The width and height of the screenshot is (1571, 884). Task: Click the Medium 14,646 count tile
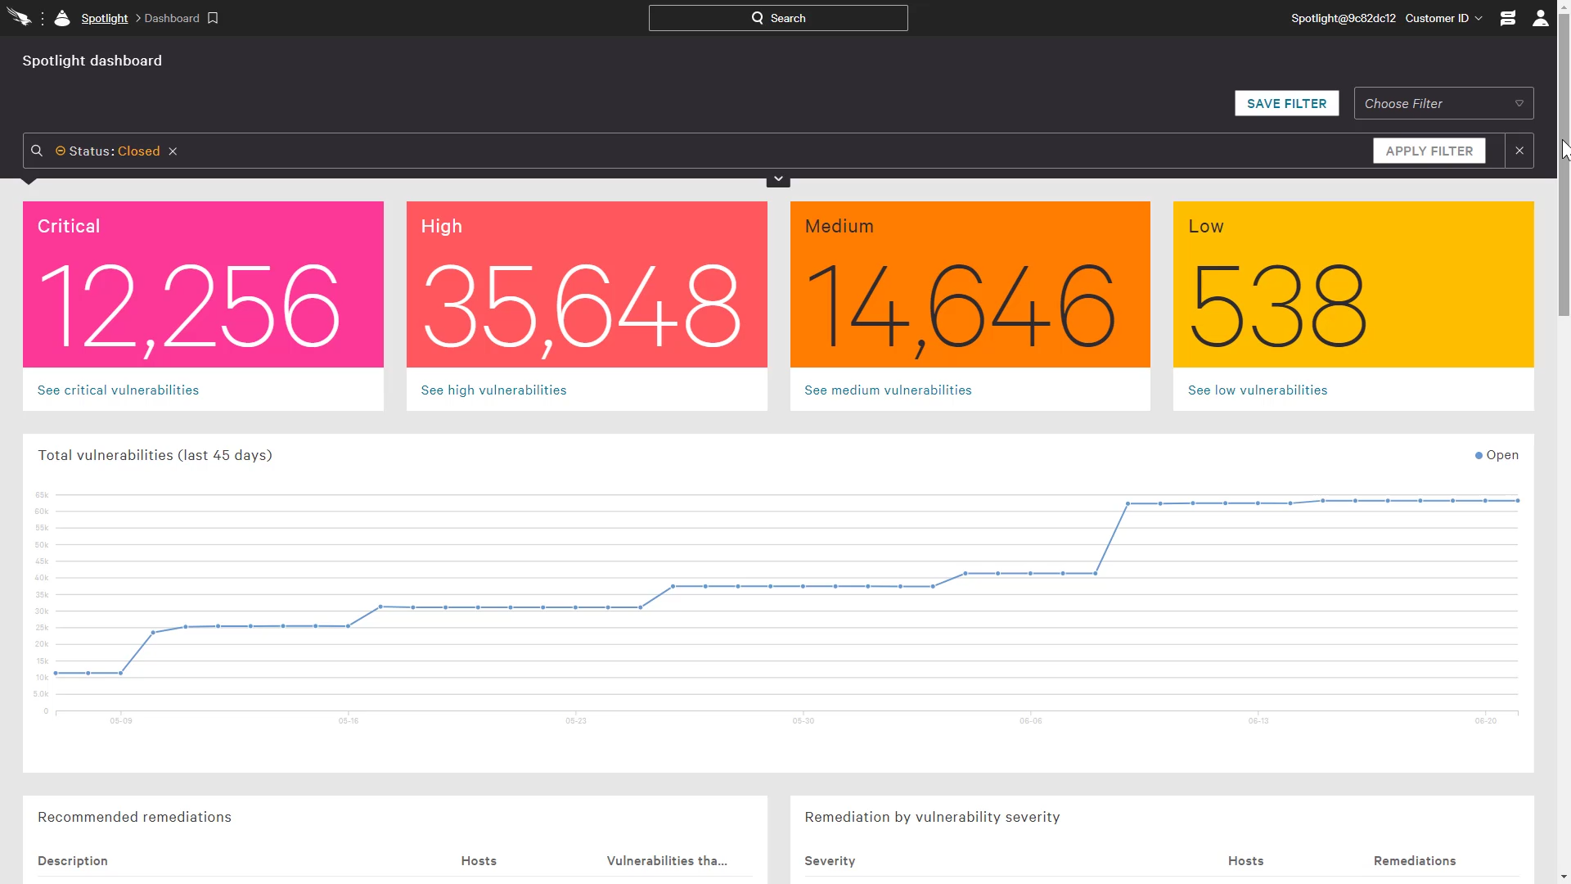(x=970, y=285)
